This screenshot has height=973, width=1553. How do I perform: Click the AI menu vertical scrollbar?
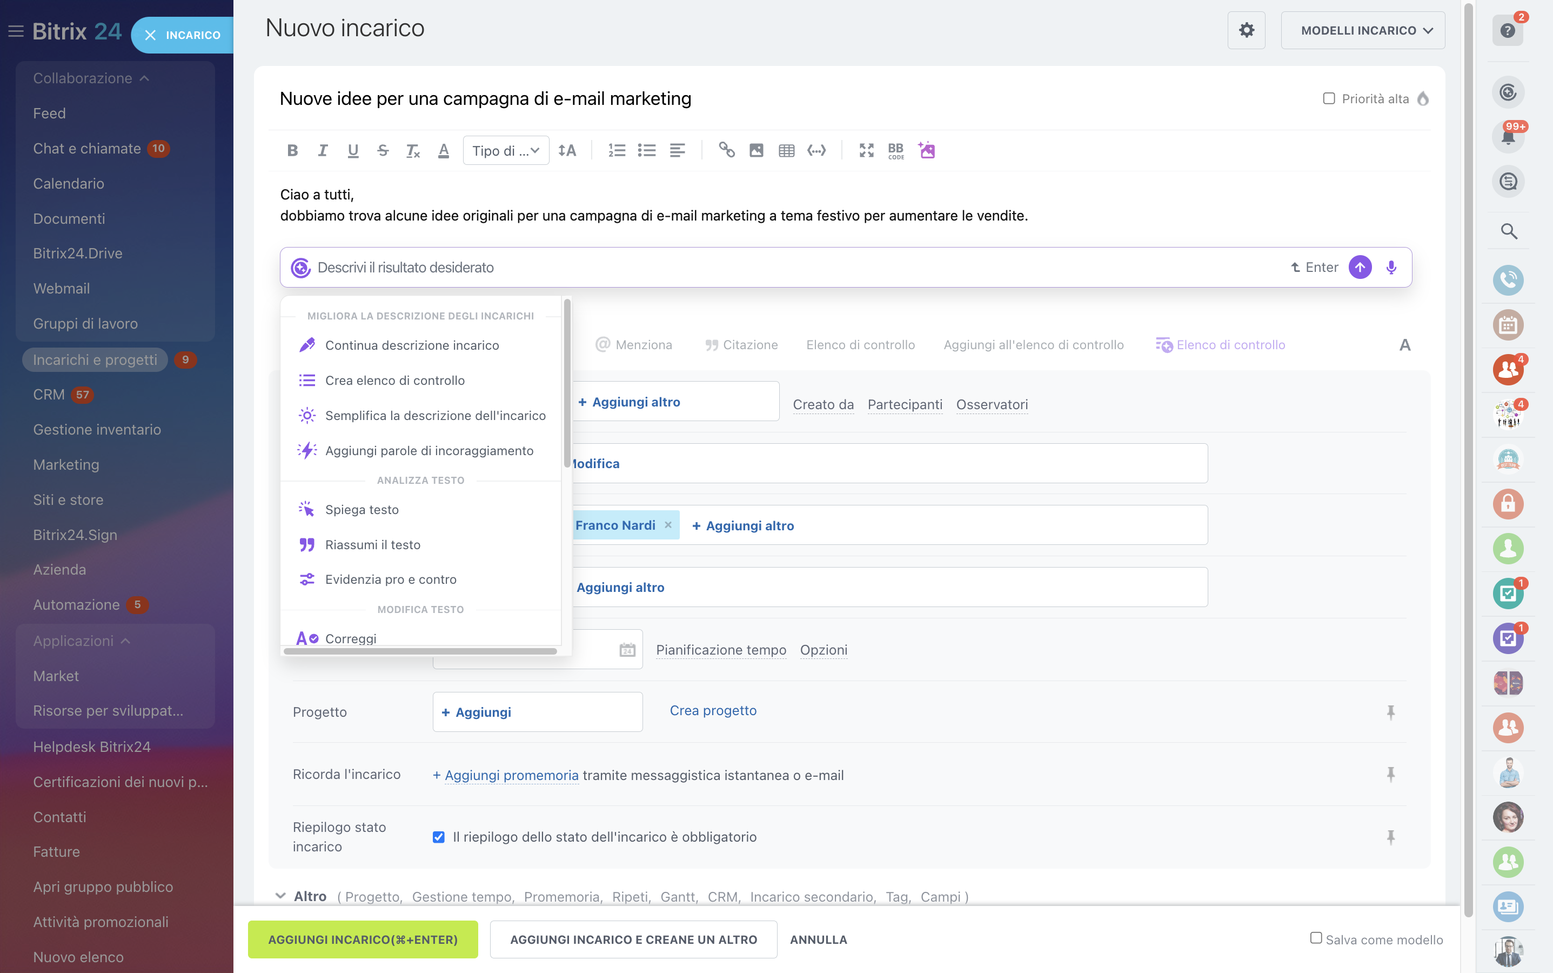point(567,384)
